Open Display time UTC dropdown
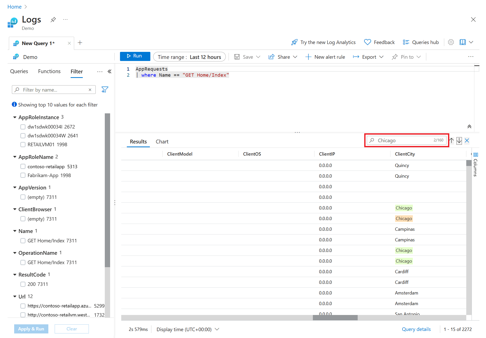Viewport: 486px width, 338px height. (x=188, y=329)
